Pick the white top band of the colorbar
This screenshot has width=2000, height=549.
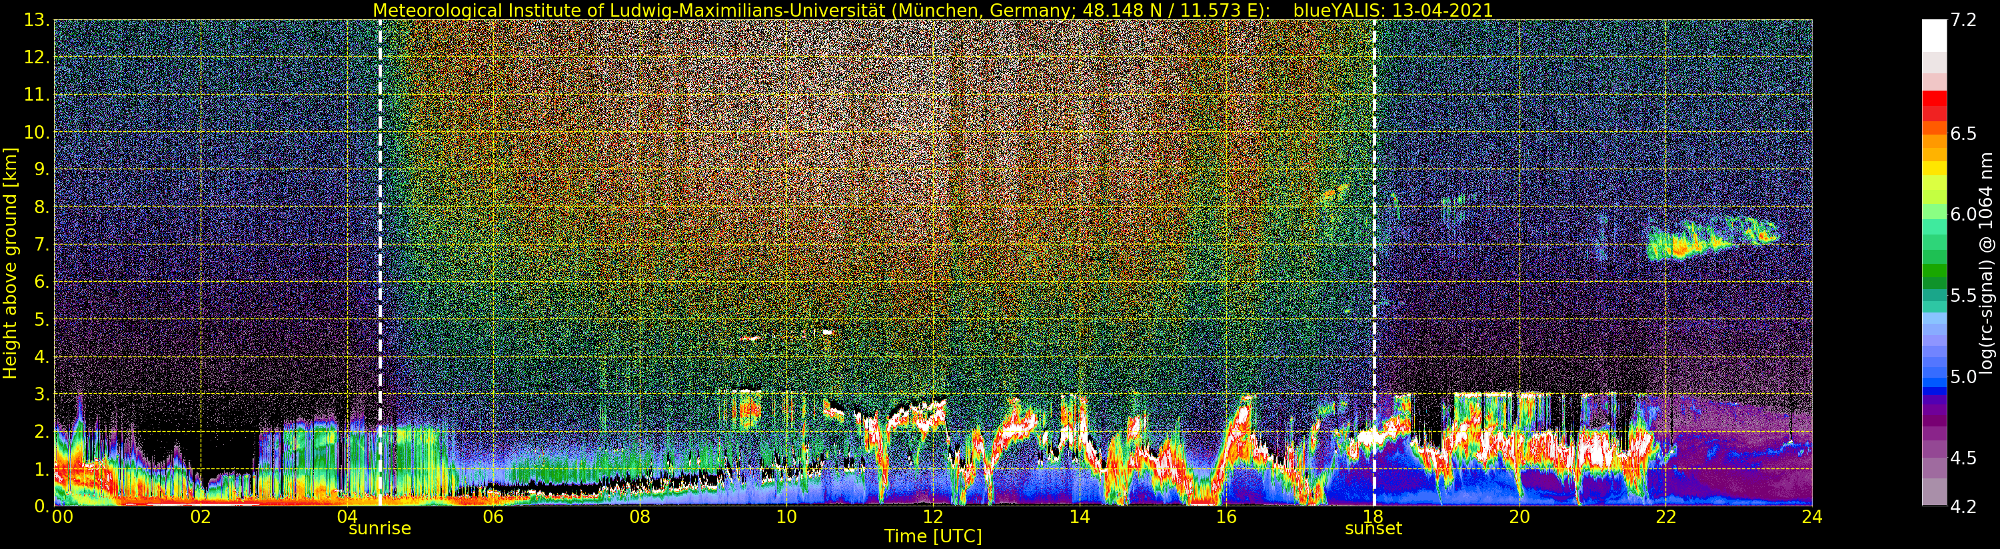point(1934,36)
